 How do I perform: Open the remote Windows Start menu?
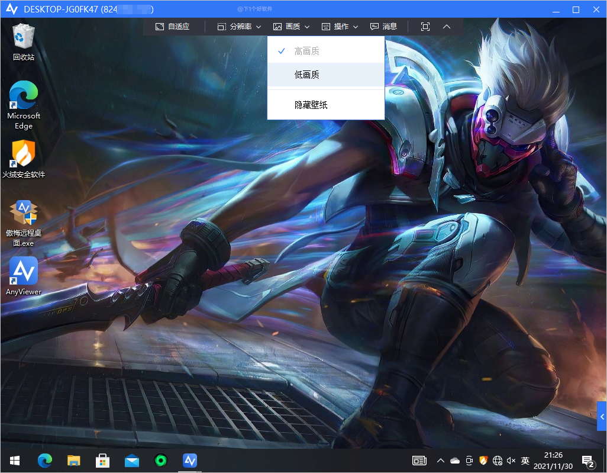click(x=15, y=461)
